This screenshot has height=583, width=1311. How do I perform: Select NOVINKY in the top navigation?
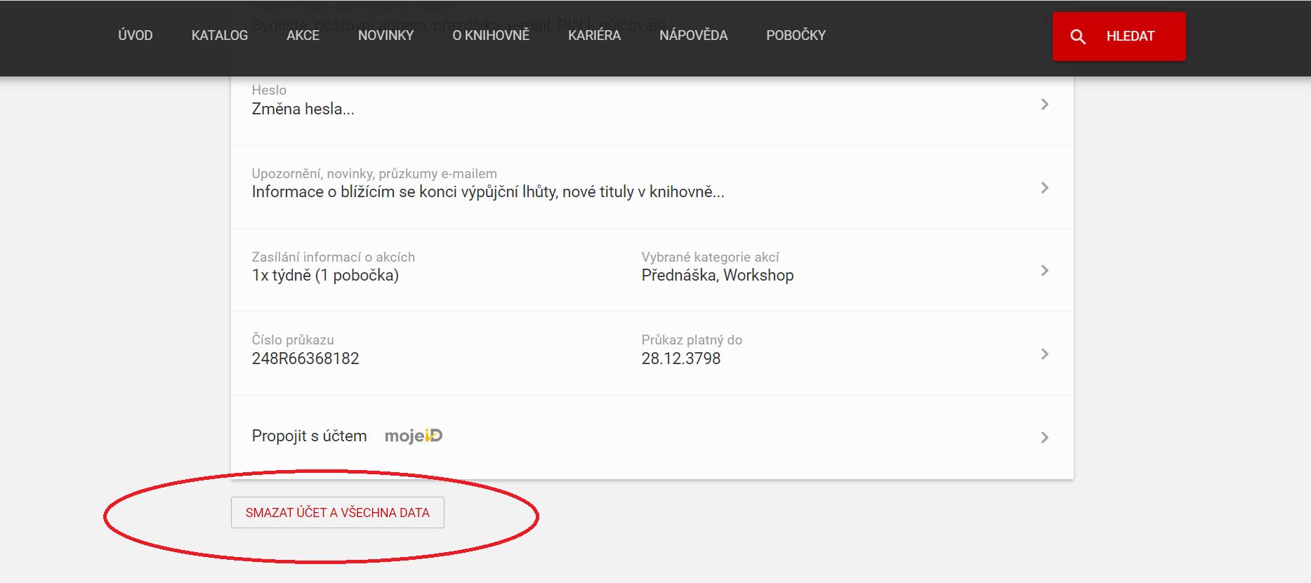(386, 35)
